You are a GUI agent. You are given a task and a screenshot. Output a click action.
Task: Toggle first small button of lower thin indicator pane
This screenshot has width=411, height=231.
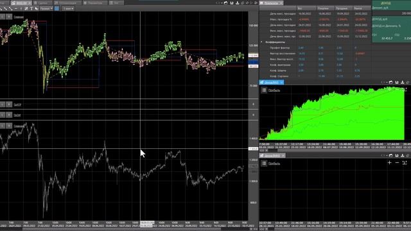pos(3,115)
